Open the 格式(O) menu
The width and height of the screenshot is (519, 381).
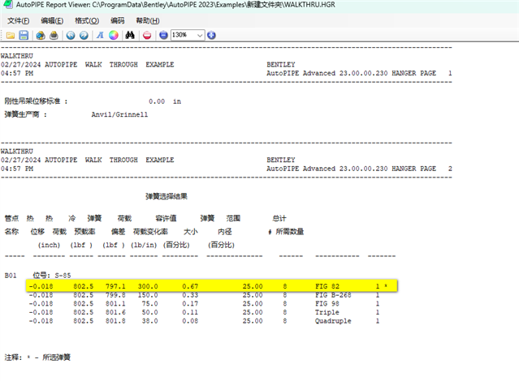(88, 19)
